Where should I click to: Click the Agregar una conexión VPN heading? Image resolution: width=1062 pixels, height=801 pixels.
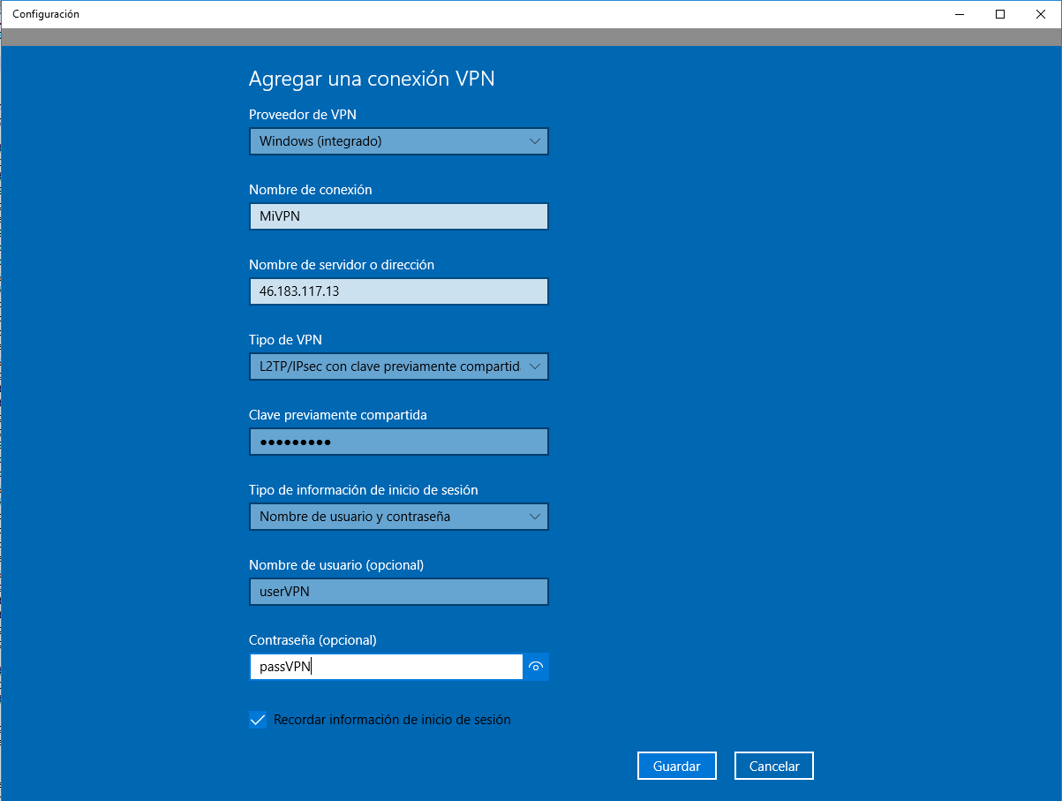pos(372,79)
